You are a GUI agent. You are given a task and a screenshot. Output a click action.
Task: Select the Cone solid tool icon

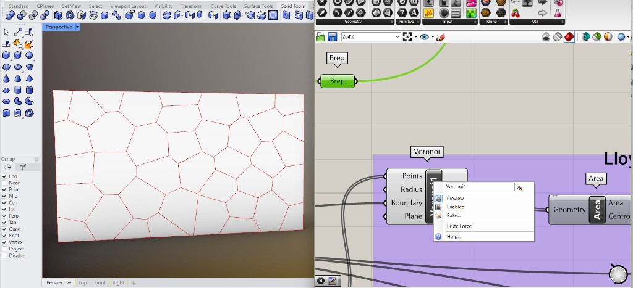[6, 78]
